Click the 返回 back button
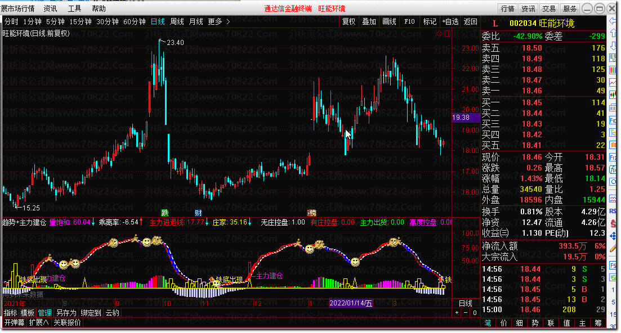 click(471, 22)
